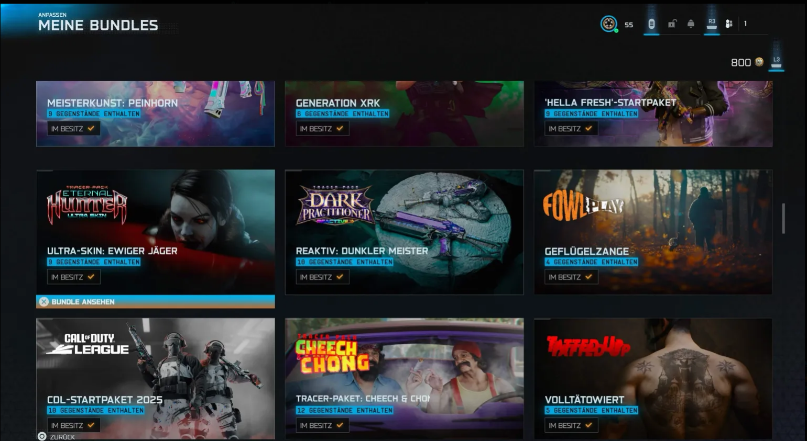Click '4 Gegenstände enthalten' under Geflügelzange
The width and height of the screenshot is (807, 441).
(x=592, y=262)
